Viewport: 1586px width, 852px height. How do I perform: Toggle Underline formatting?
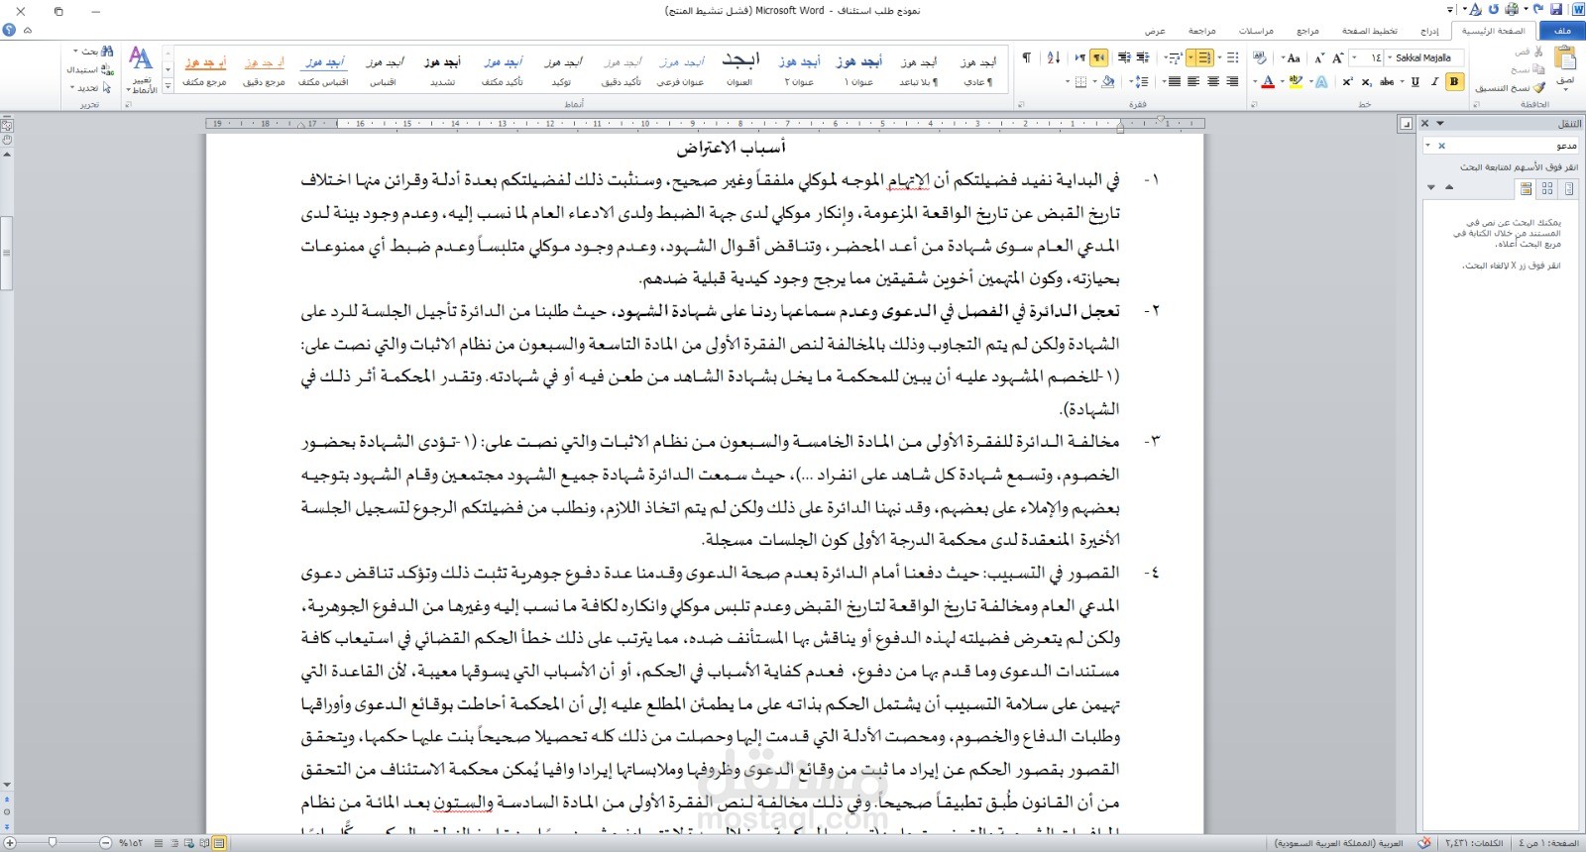tap(1416, 82)
